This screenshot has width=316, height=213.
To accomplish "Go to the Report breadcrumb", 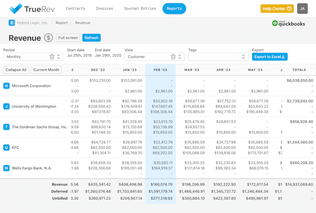I will pyautogui.click(x=62, y=23).
